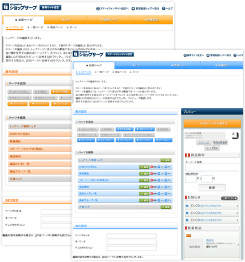
Task: Open スマートフォンサイト設定へ link in orange window
Action: pos(112,9)
